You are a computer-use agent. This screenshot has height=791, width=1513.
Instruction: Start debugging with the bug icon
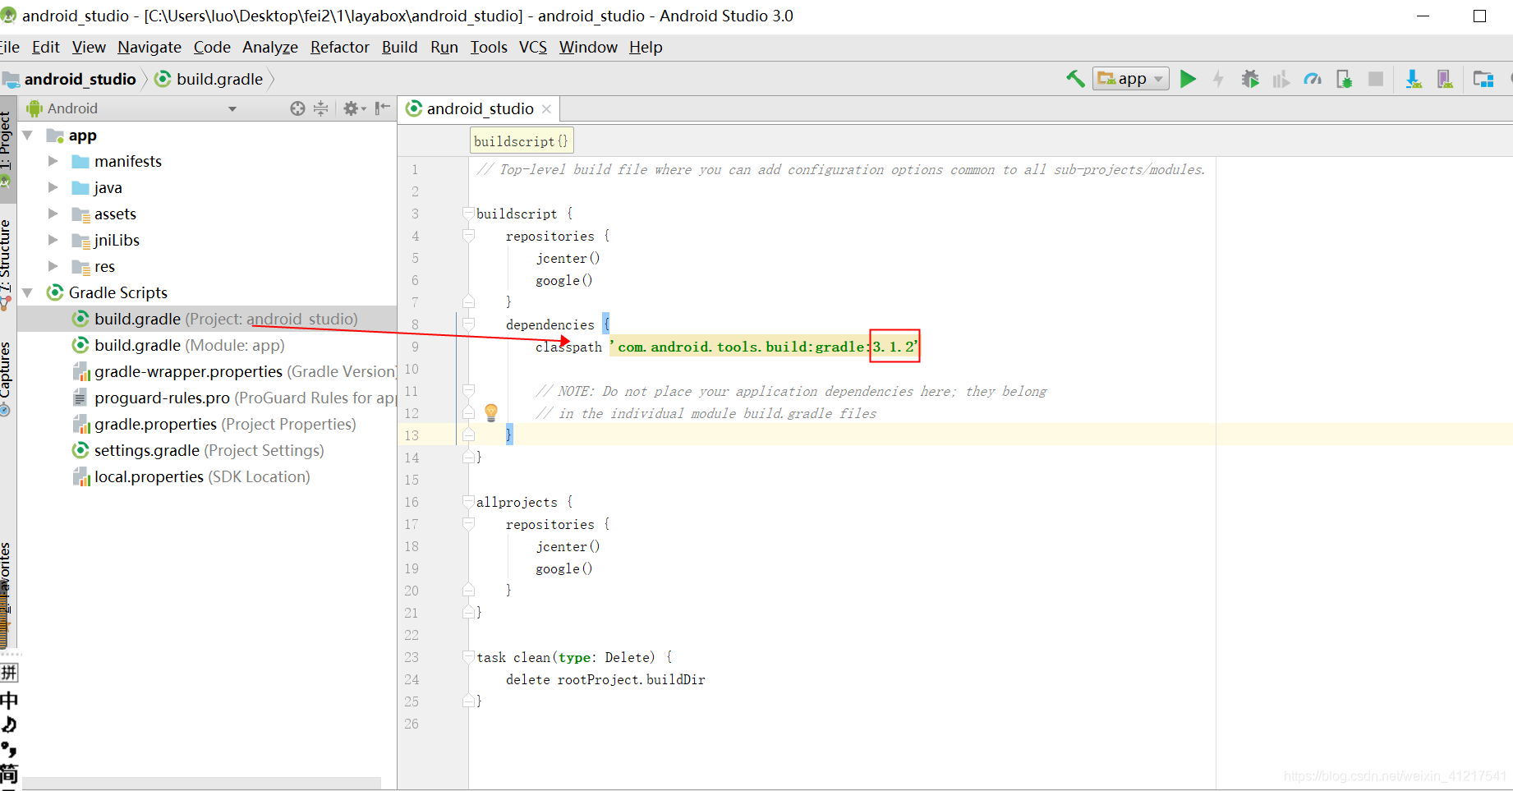click(x=1250, y=79)
